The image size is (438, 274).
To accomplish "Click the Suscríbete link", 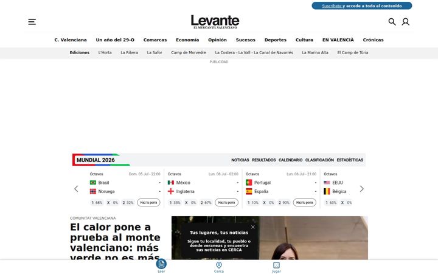I will click(332, 6).
